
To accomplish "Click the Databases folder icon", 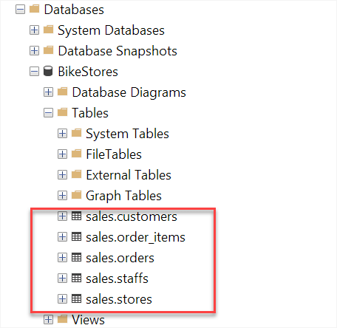I will (x=34, y=9).
